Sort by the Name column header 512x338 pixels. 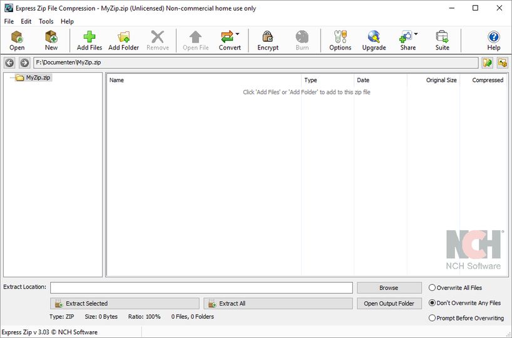[x=204, y=80]
